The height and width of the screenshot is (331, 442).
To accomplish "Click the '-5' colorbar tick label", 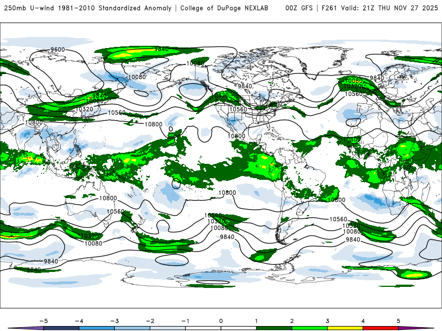I will [x=44, y=321].
